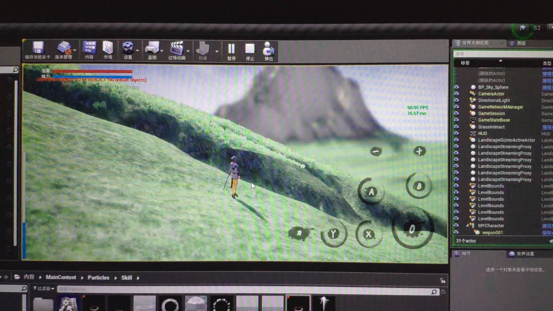Toggle visibility of LandscapeGizmoActiveActor

[456, 140]
